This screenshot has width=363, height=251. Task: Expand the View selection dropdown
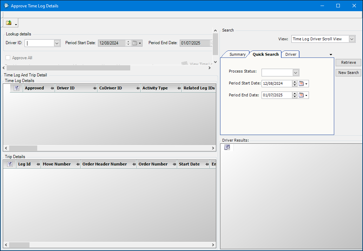[x=352, y=39]
